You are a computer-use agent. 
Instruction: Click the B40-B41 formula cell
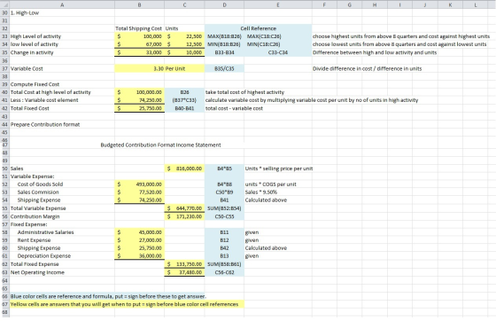click(x=184, y=108)
